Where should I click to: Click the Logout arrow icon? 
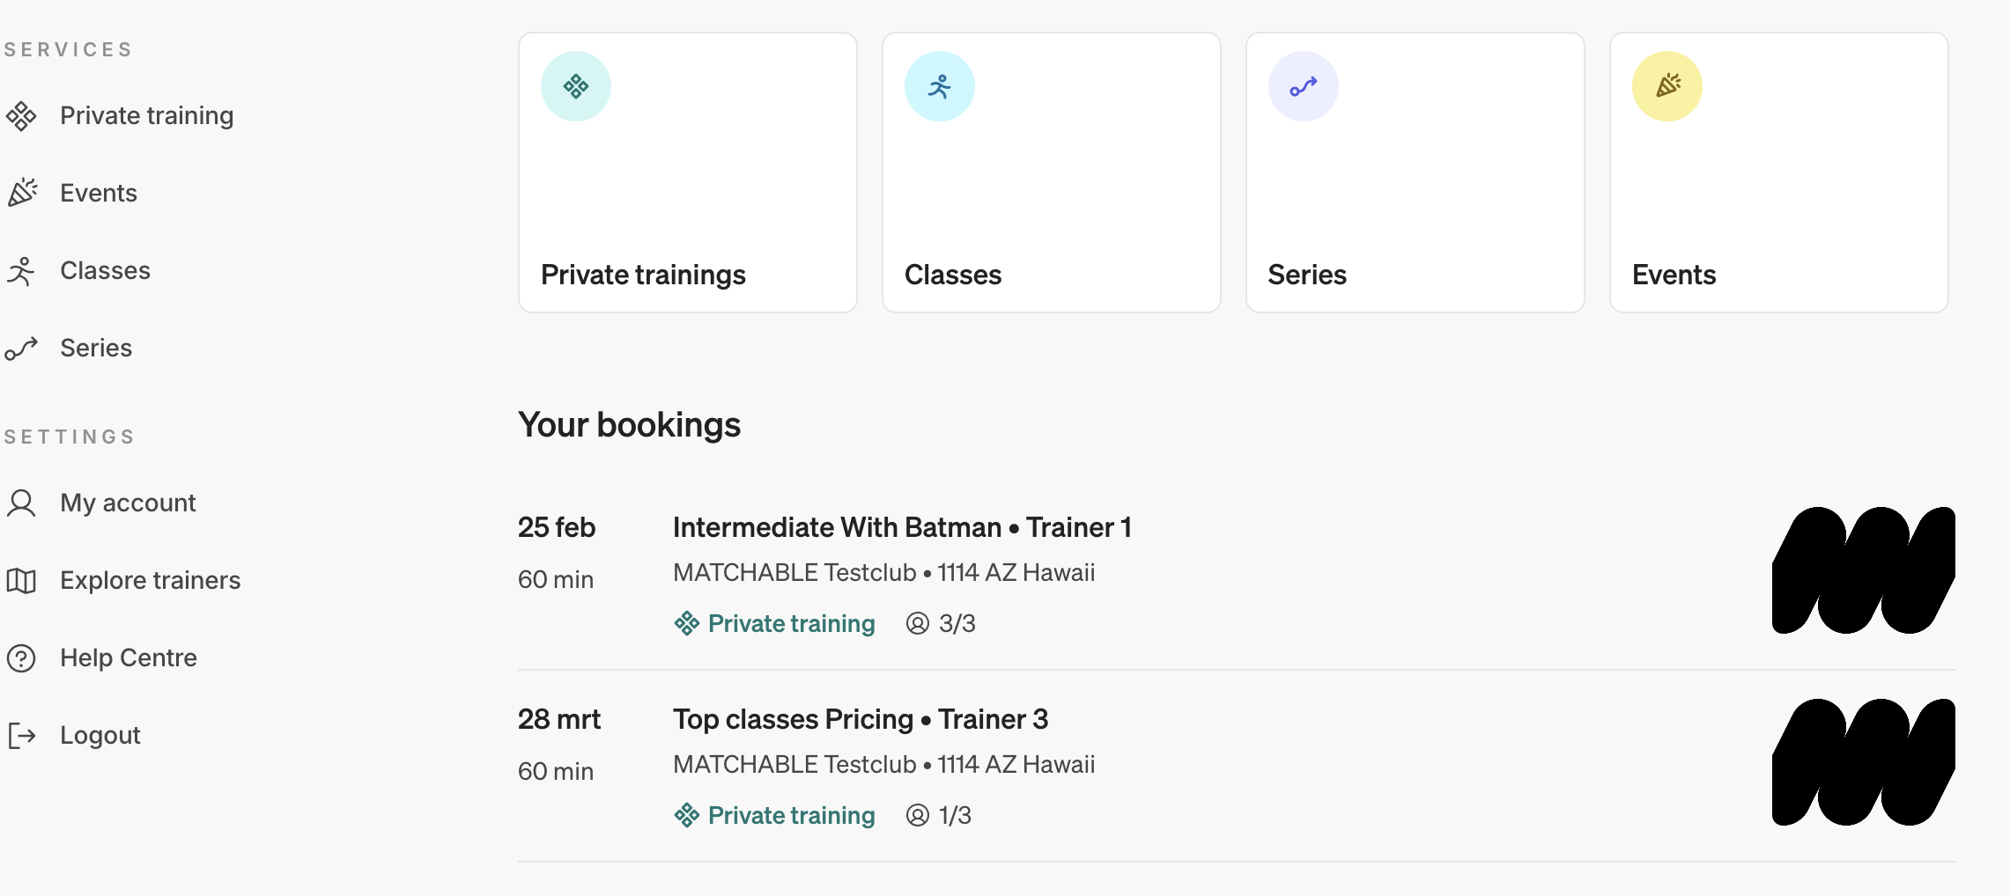click(x=21, y=736)
